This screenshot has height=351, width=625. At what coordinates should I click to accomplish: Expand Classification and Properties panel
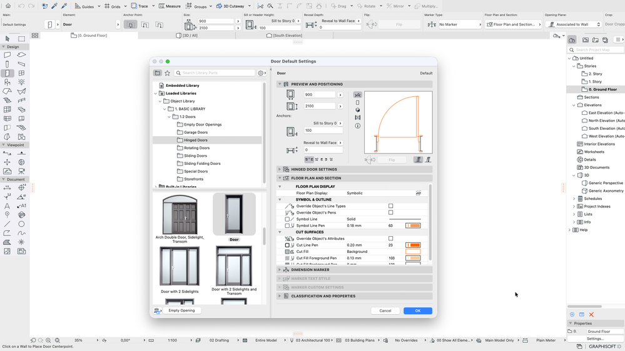(x=280, y=296)
